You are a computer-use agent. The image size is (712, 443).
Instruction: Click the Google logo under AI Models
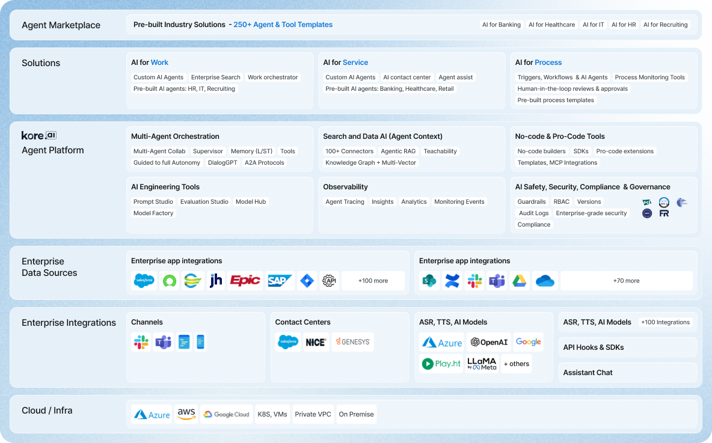[529, 342]
